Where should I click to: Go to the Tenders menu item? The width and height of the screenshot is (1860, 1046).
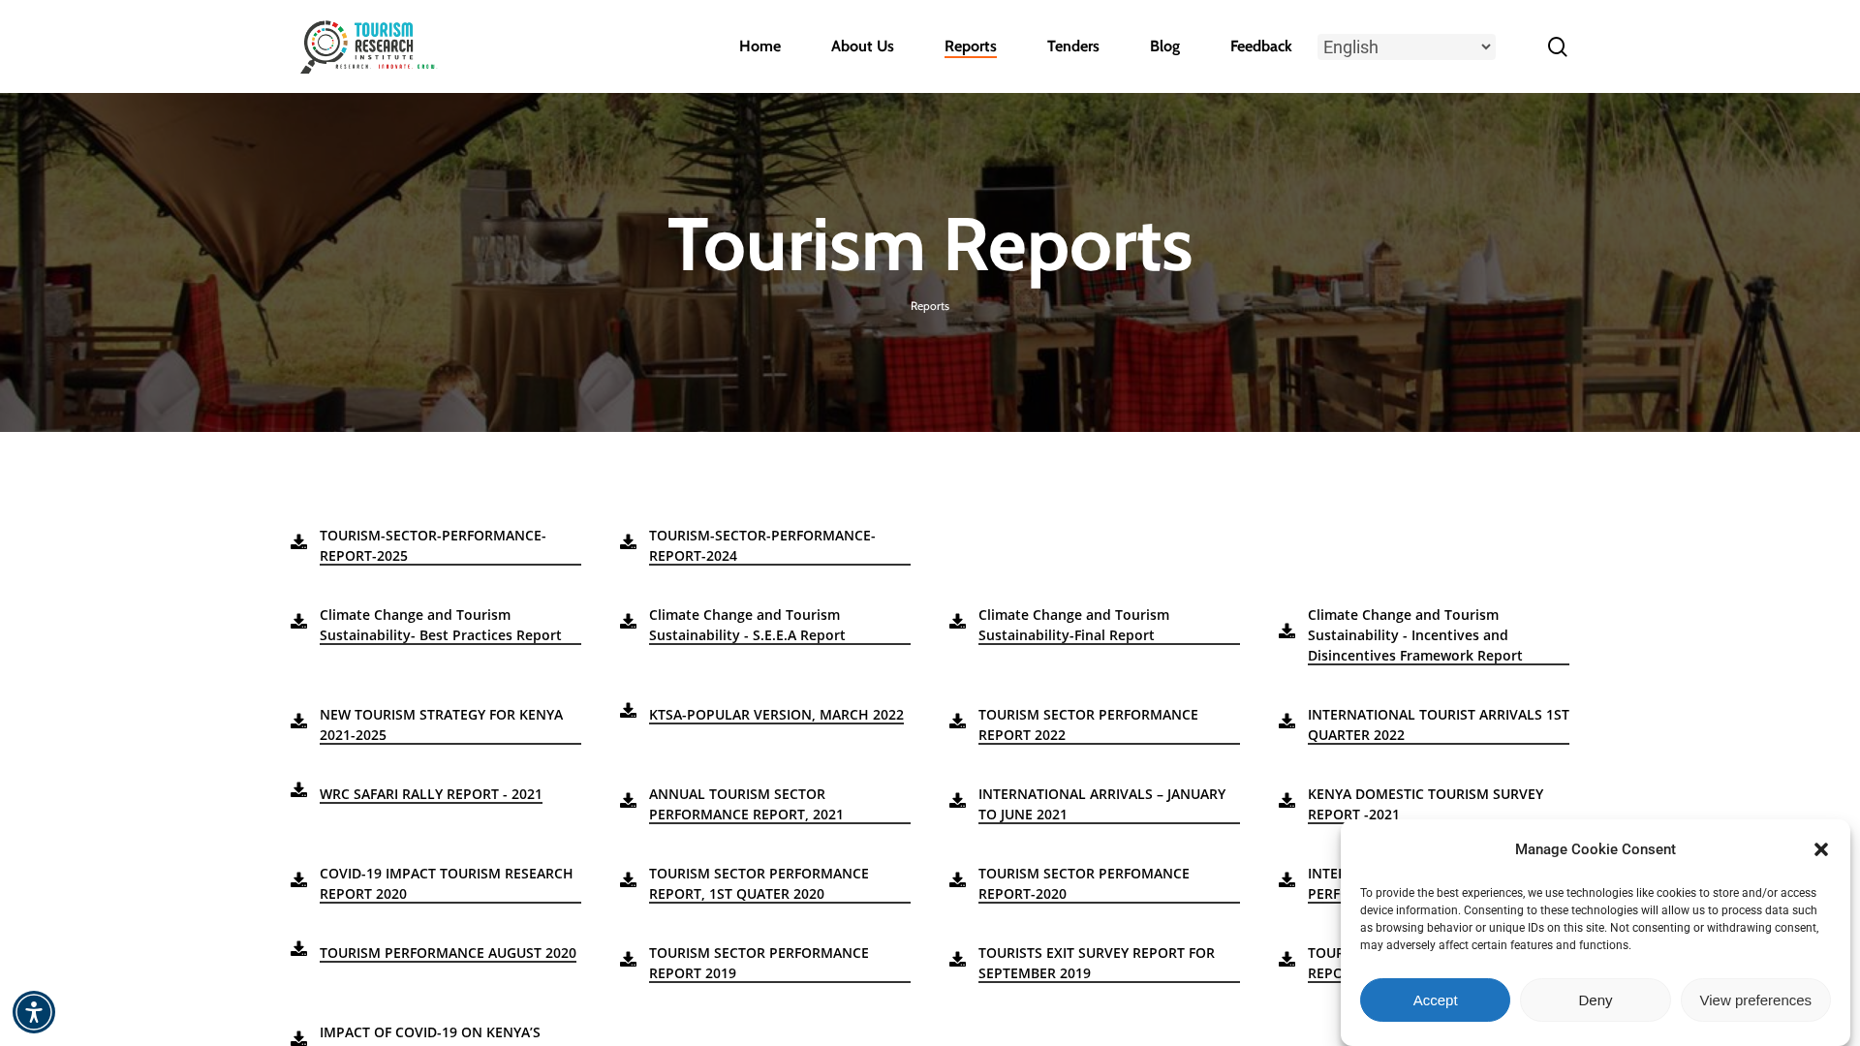pyautogui.click(x=1073, y=46)
